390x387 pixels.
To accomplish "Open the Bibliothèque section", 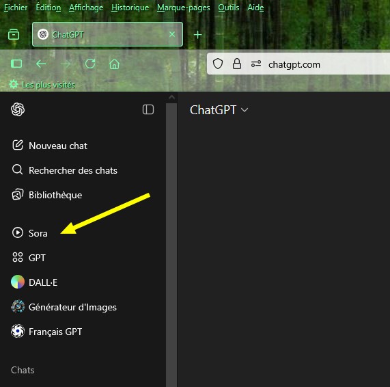I will (x=47, y=195).
